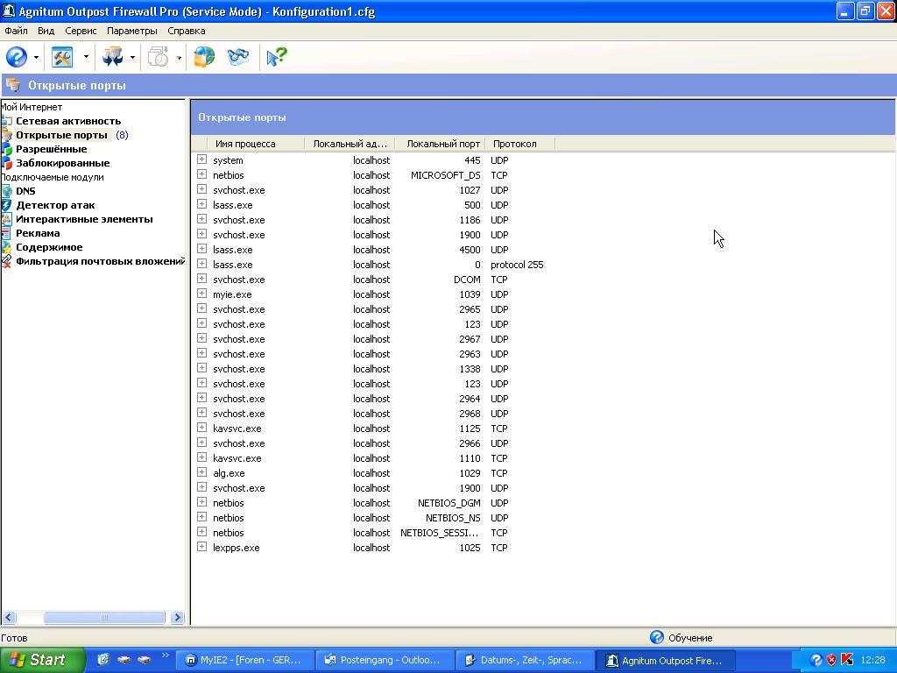Click the red Kaspersky K tray icon
897x673 pixels.
click(x=847, y=660)
